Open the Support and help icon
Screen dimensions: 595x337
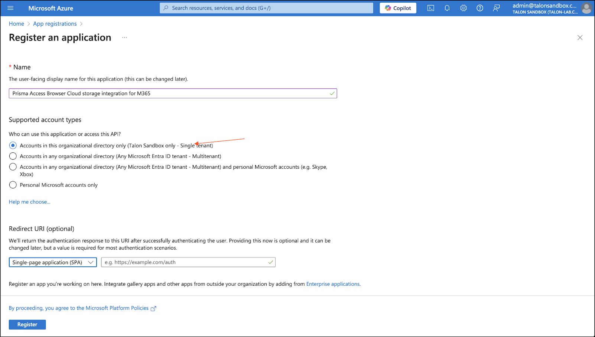click(479, 8)
